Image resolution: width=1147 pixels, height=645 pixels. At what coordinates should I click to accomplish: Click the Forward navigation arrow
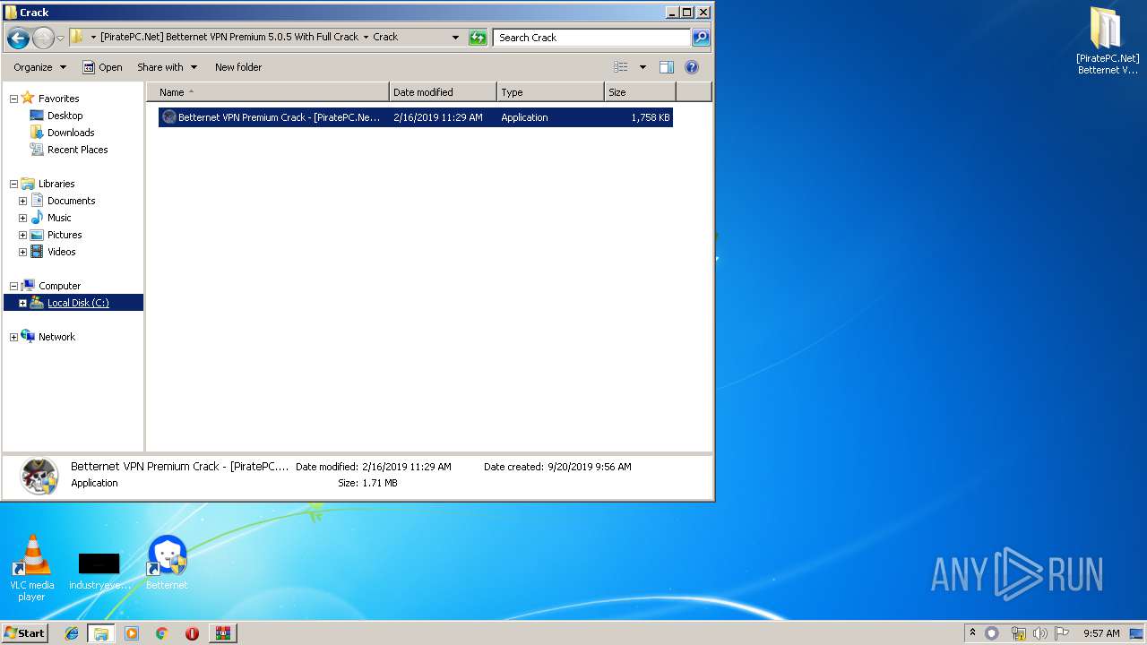point(43,38)
